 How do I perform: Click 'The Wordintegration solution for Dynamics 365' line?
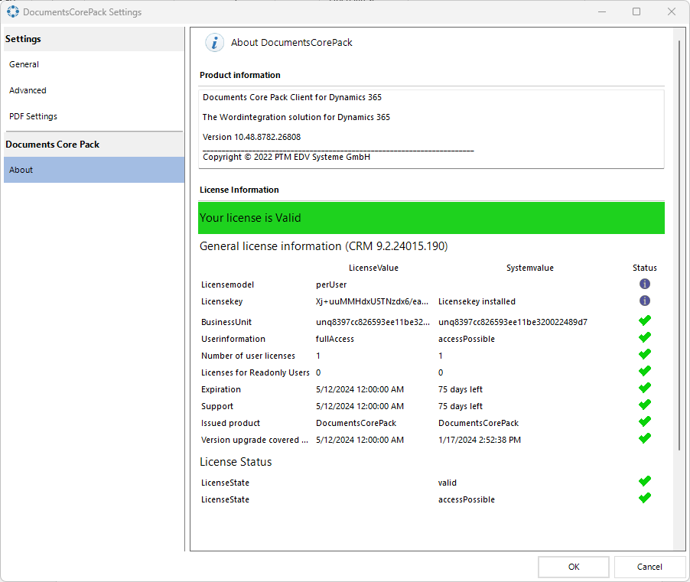(296, 117)
